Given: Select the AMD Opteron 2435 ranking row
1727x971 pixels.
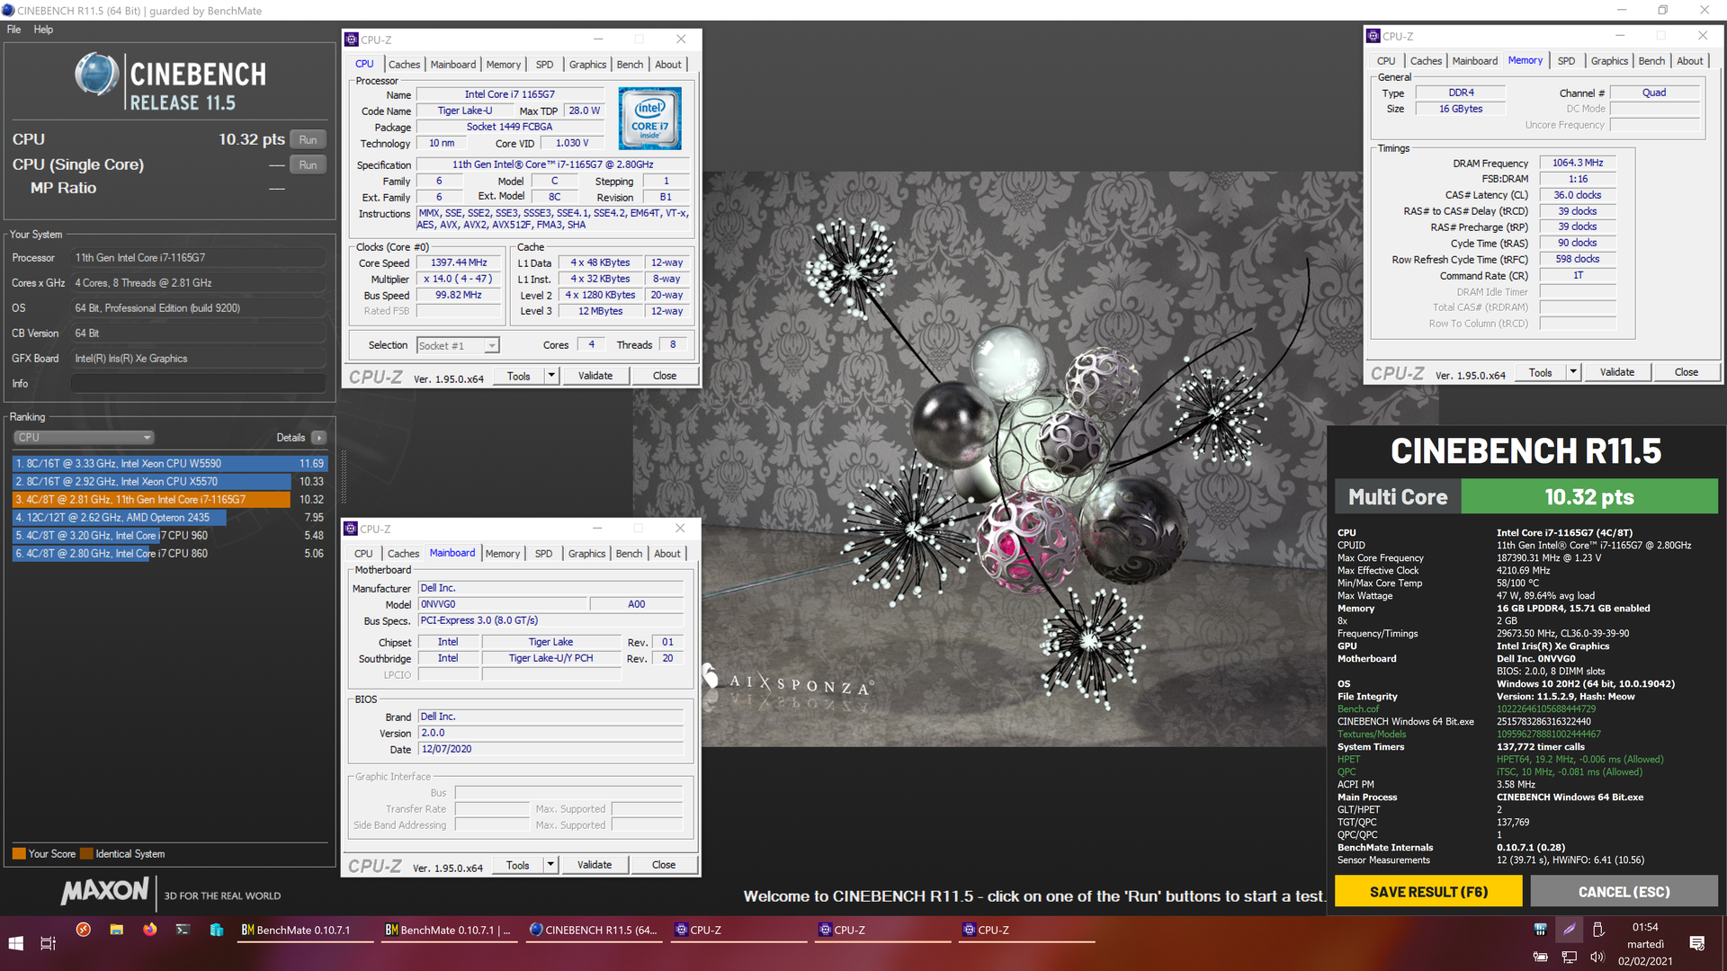Looking at the screenshot, I should (x=169, y=518).
